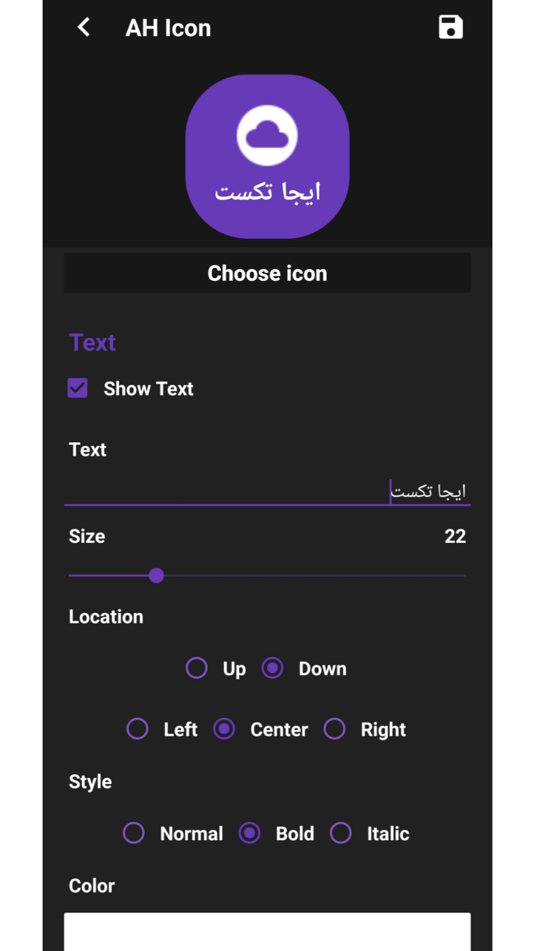This screenshot has width=535, height=951.
Task: Click the AH Icon title
Action: click(168, 28)
